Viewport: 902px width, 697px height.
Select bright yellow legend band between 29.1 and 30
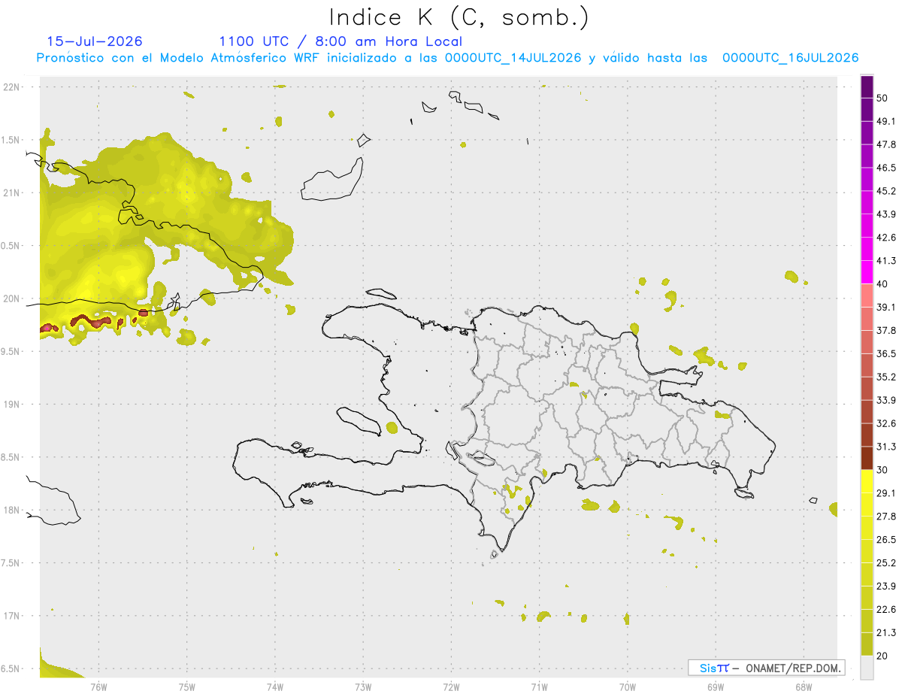click(x=867, y=481)
